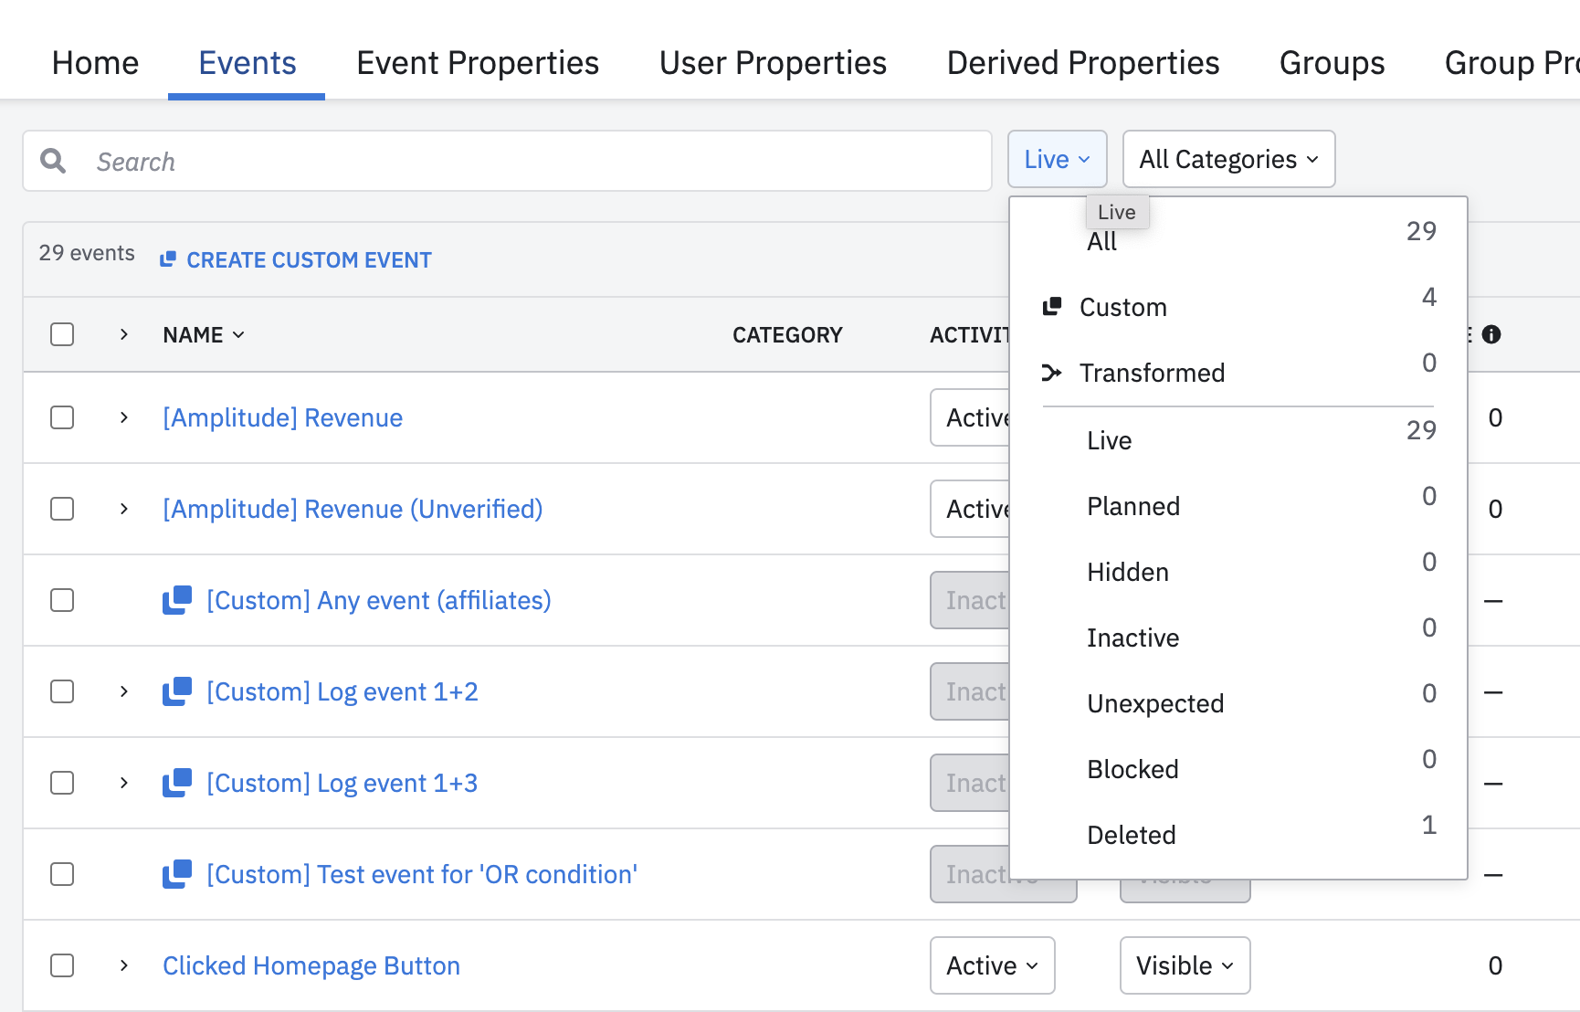Click the search magnifier icon
The height and width of the screenshot is (1012, 1580).
click(x=53, y=162)
